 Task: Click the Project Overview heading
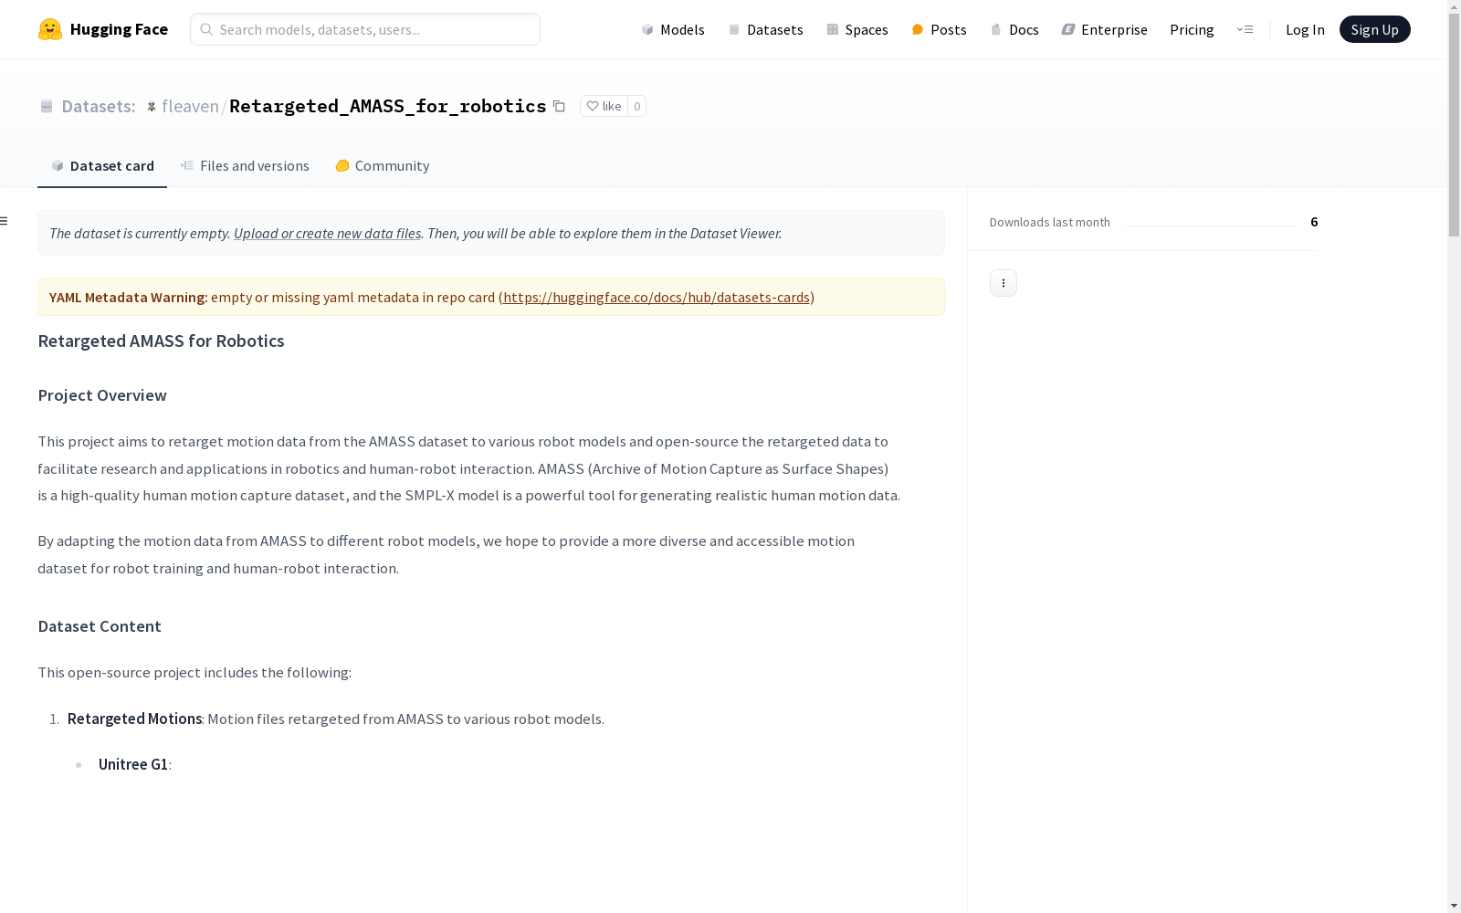[x=102, y=395]
